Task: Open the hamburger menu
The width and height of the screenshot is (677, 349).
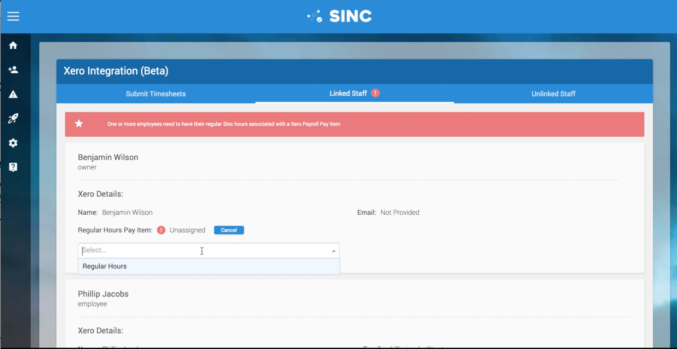Action: pos(13,16)
